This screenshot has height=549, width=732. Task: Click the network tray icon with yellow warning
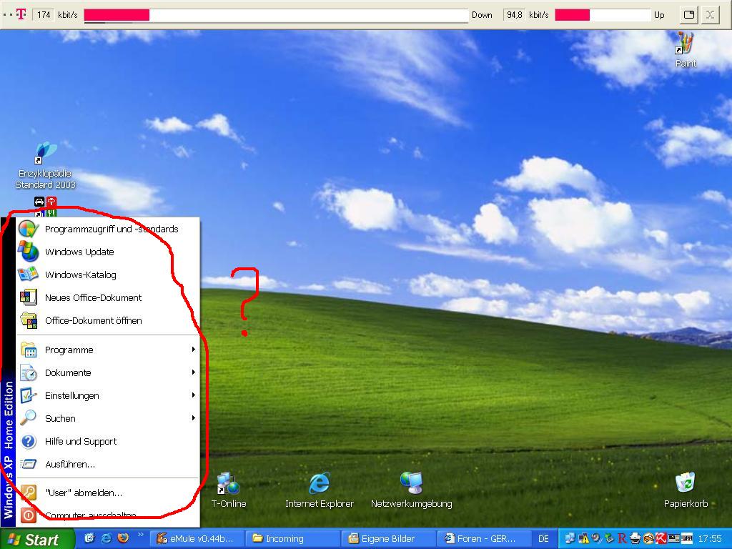coord(583,539)
